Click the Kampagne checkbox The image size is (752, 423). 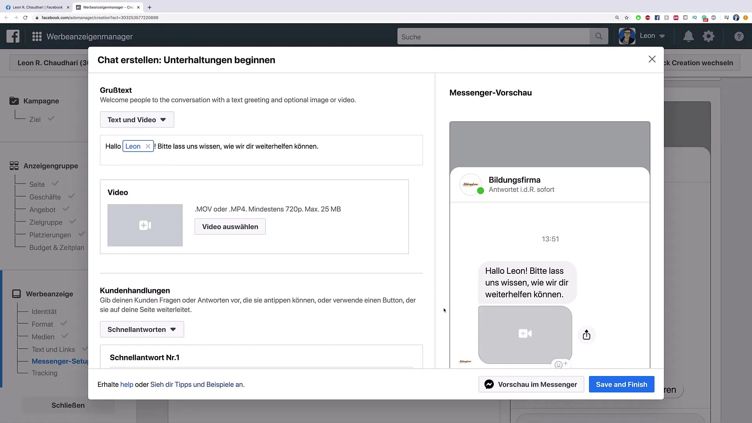pyautogui.click(x=14, y=101)
